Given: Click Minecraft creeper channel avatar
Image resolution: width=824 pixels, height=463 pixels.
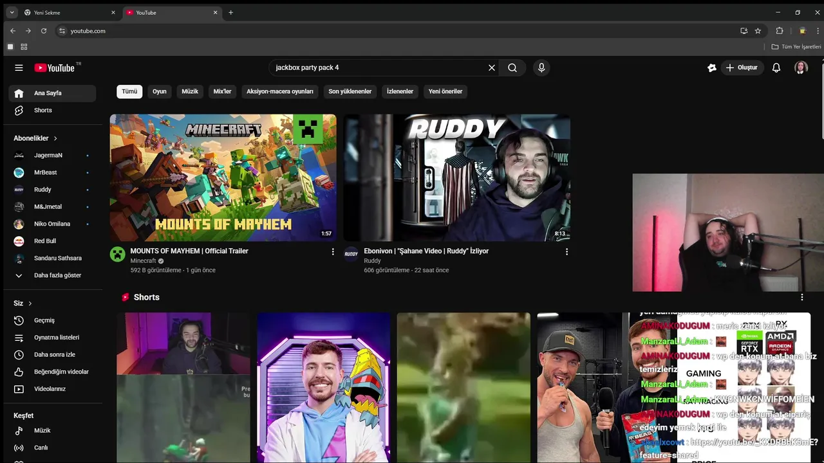Looking at the screenshot, I should point(117,254).
